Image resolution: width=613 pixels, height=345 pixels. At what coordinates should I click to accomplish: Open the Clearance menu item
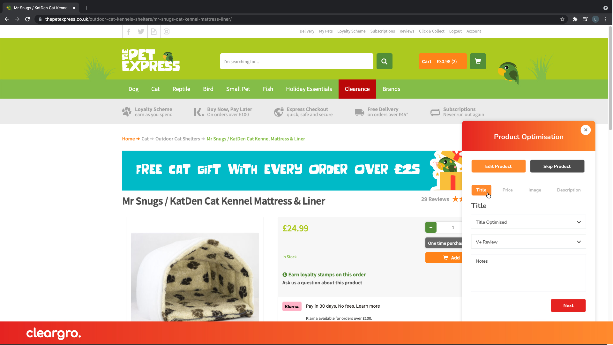tap(357, 89)
